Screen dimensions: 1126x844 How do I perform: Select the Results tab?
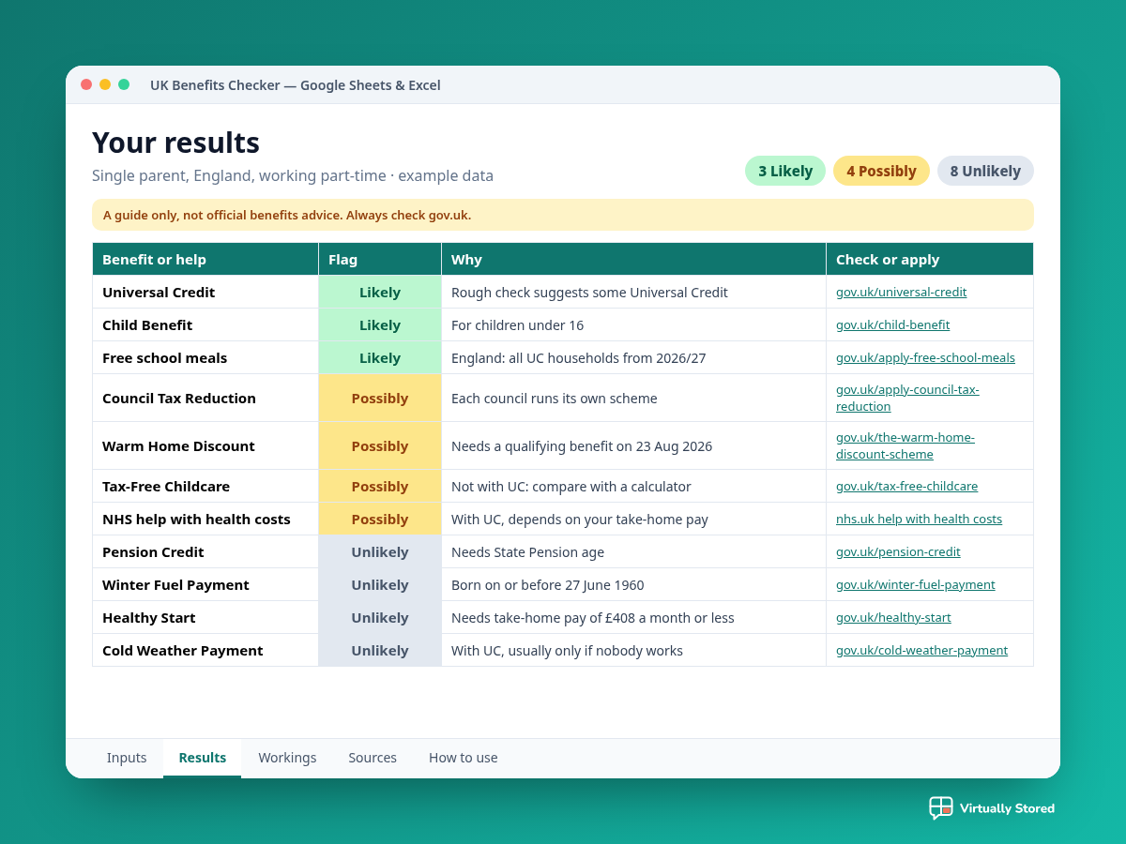[x=203, y=758]
